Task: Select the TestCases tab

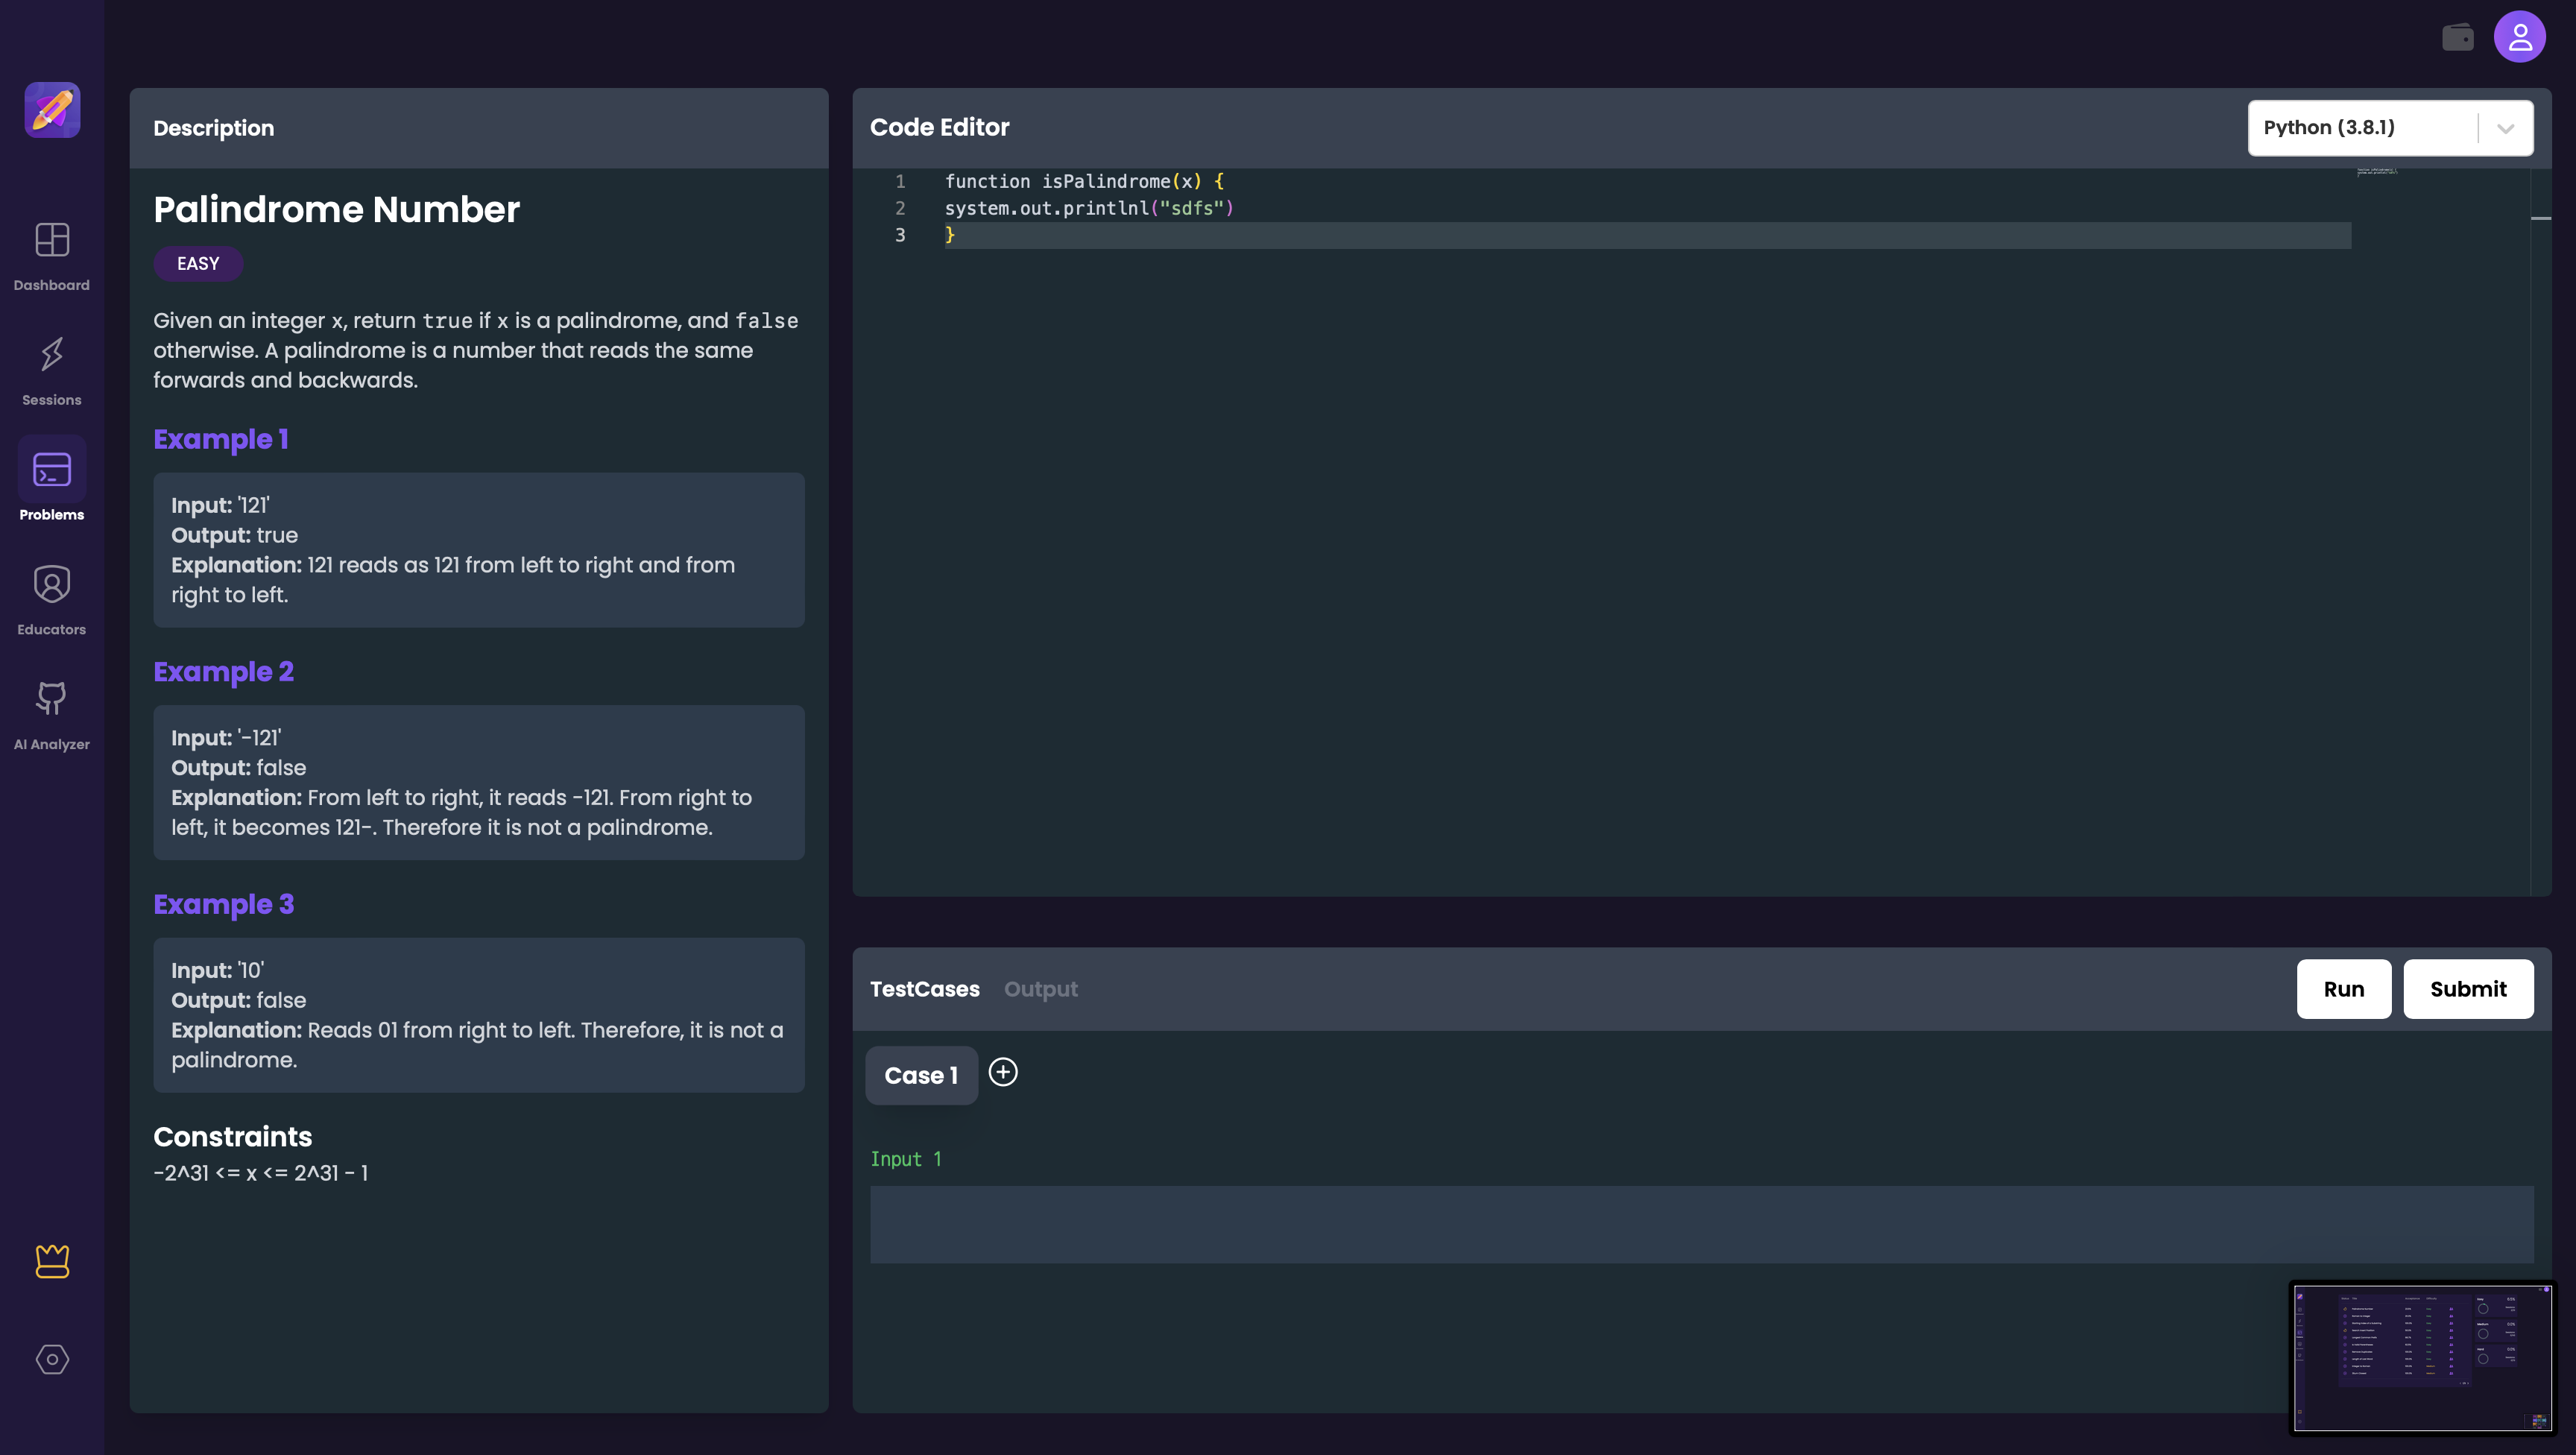Action: (924, 989)
